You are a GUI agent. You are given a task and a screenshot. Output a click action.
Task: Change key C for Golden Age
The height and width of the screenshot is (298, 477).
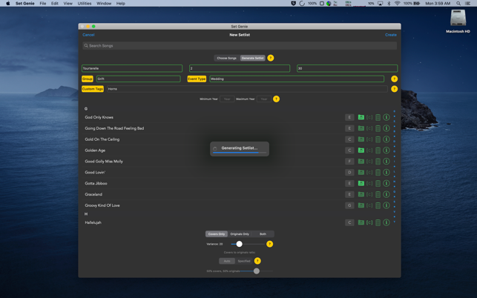point(349,150)
